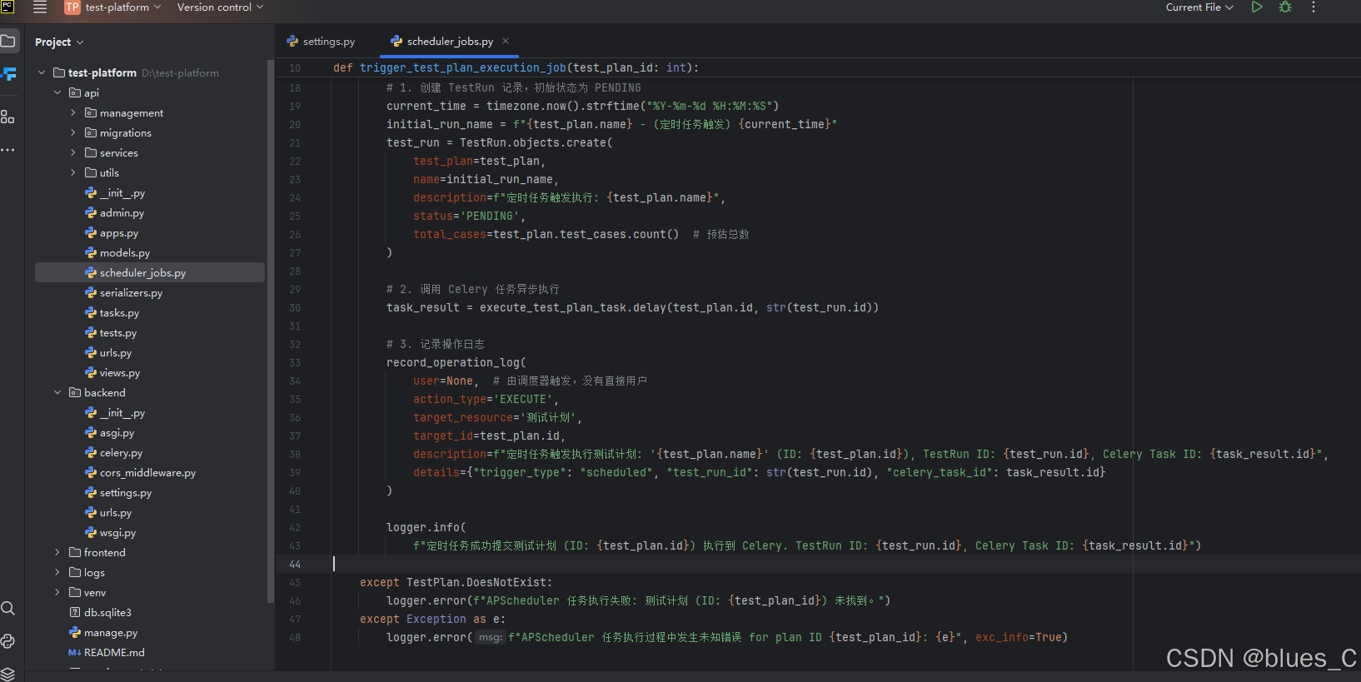Open the Search icon in the left sidebar
This screenshot has width=1361, height=682.
tap(8, 608)
